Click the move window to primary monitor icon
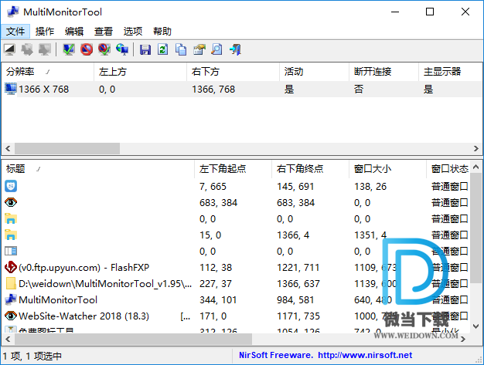The width and height of the screenshot is (484, 365). coord(45,49)
